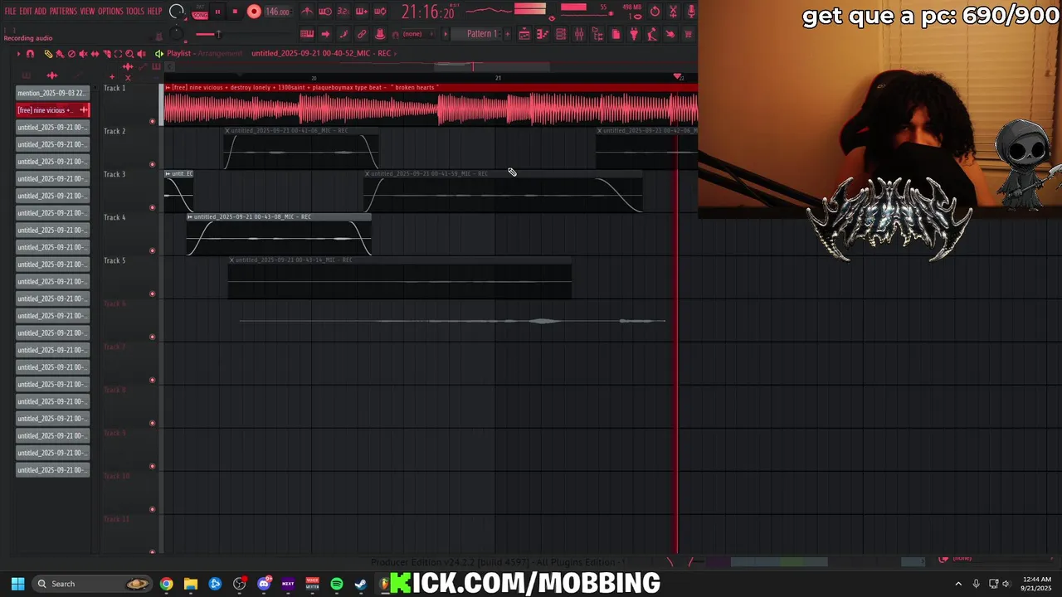This screenshot has height=597, width=1062.
Task: Toggle the playlist snap magnet icon
Action: (30, 54)
